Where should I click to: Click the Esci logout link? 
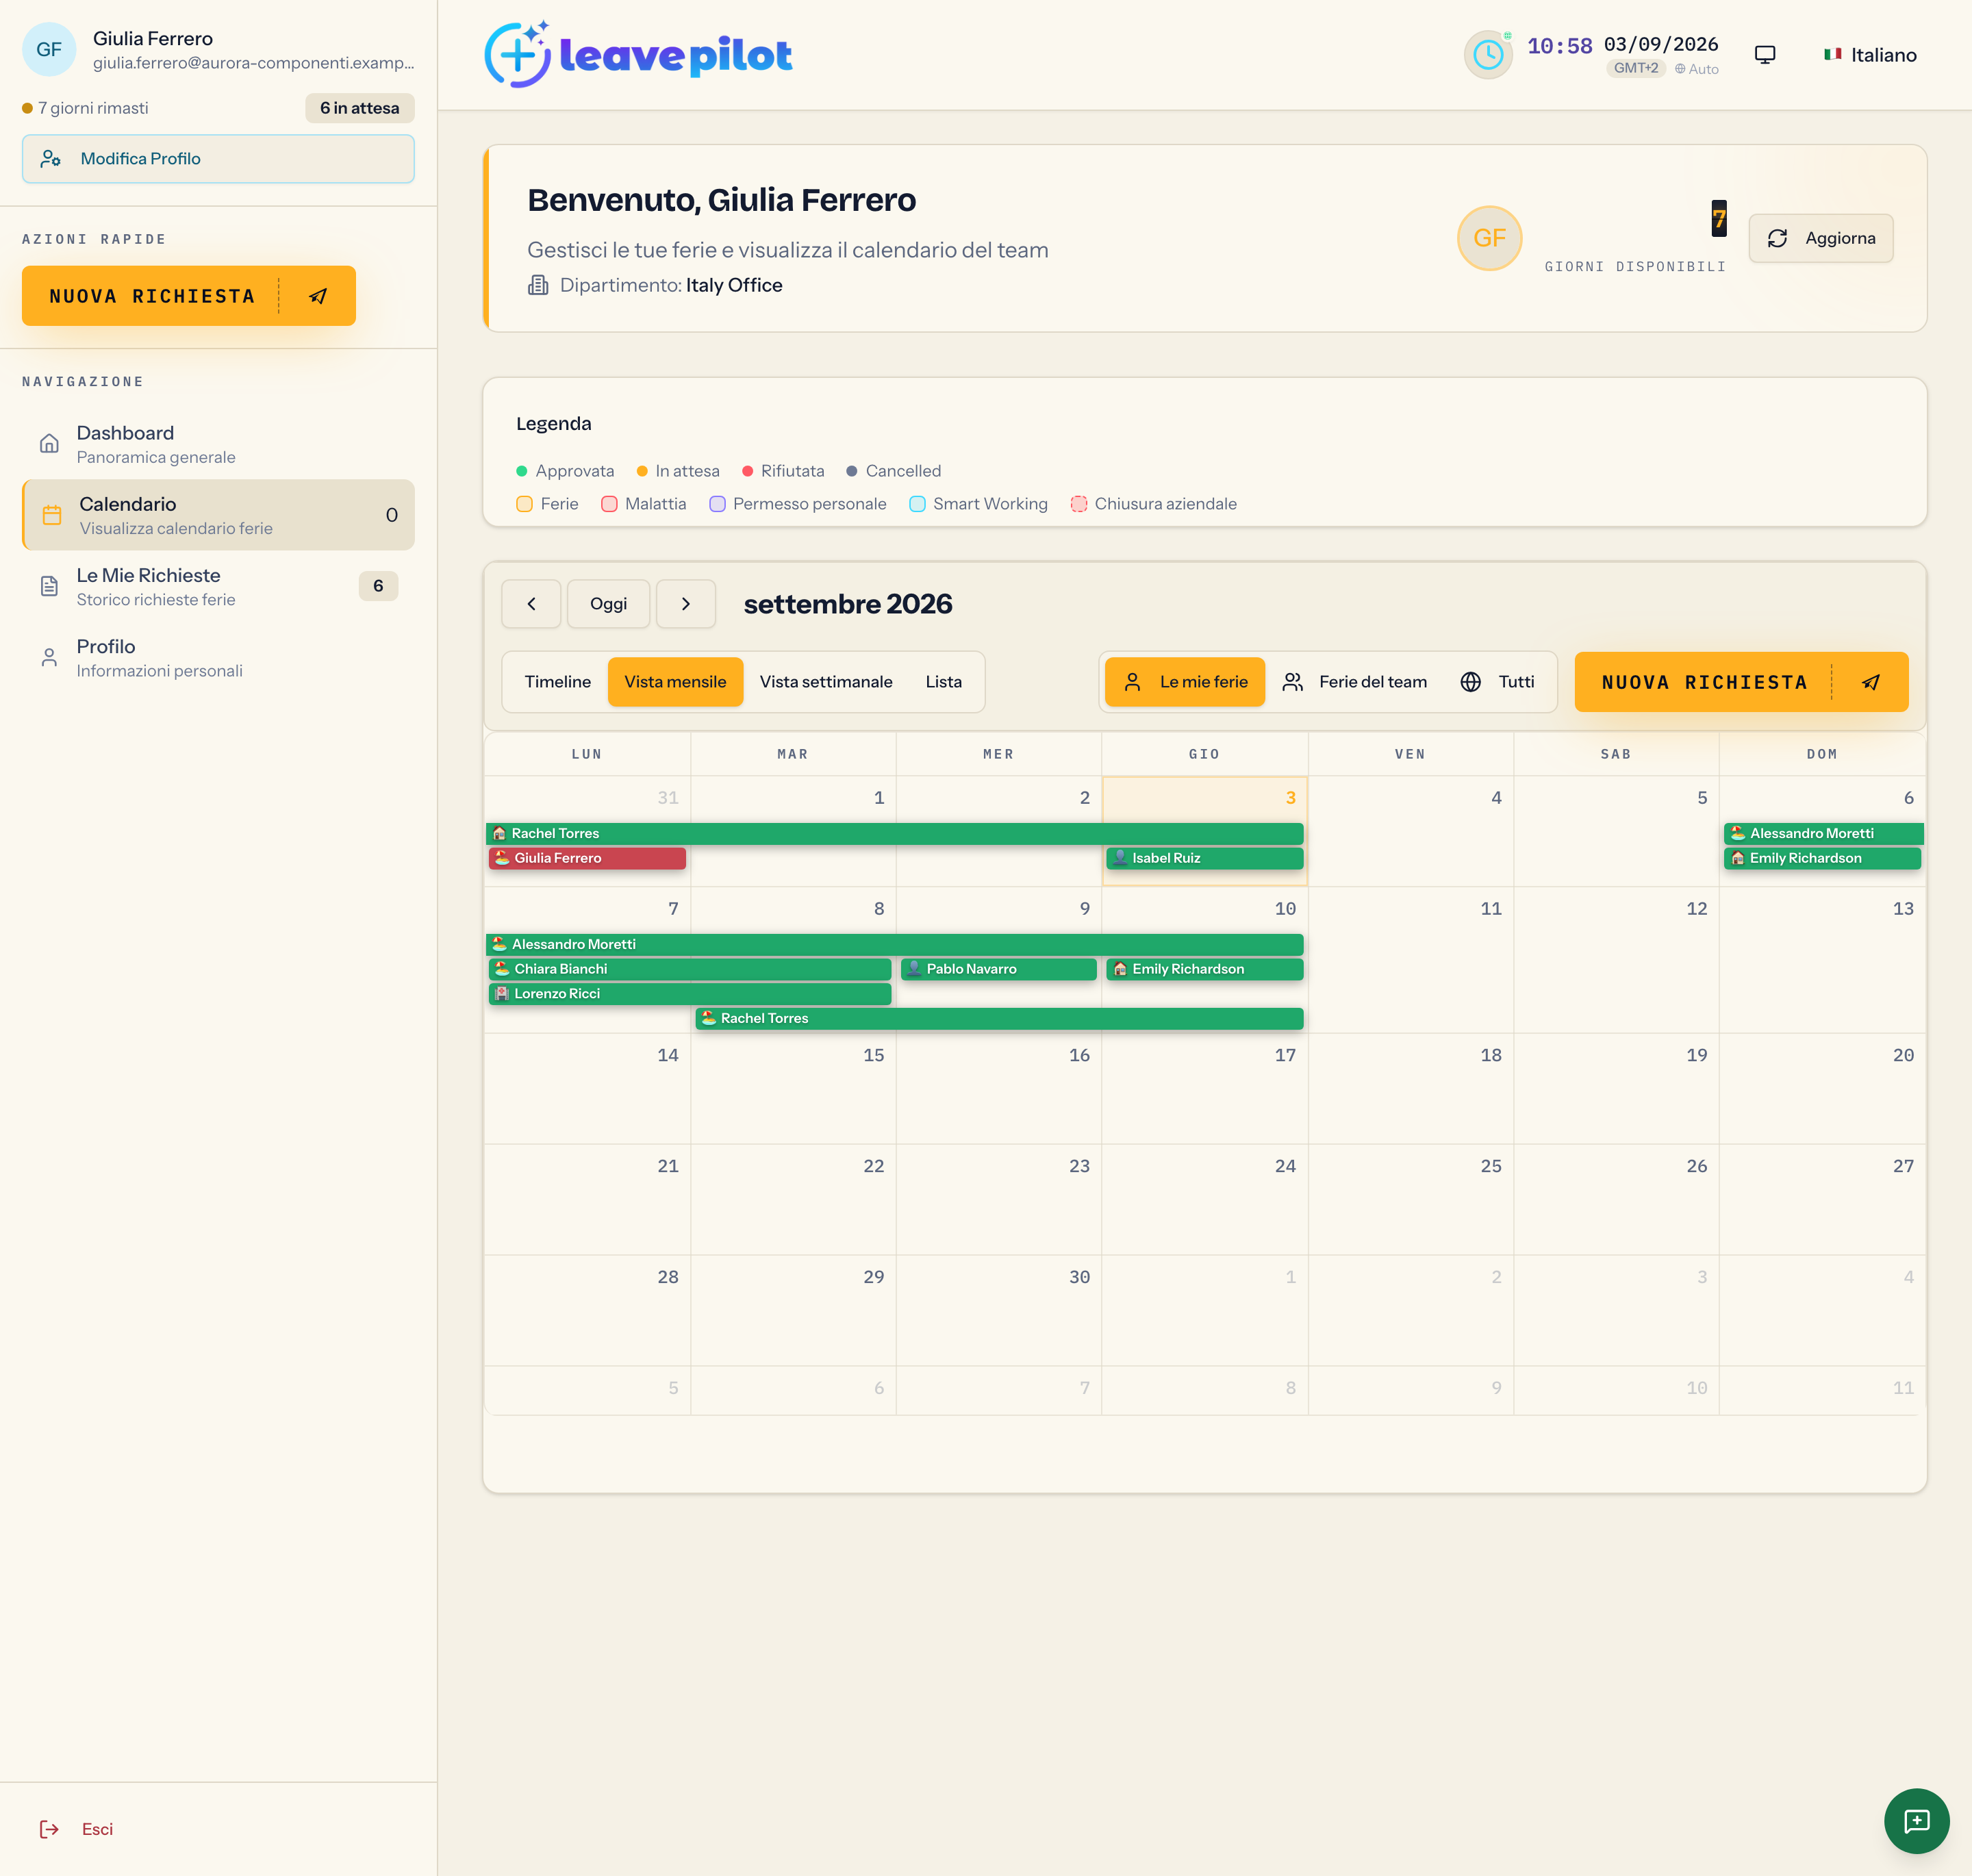[97, 1829]
